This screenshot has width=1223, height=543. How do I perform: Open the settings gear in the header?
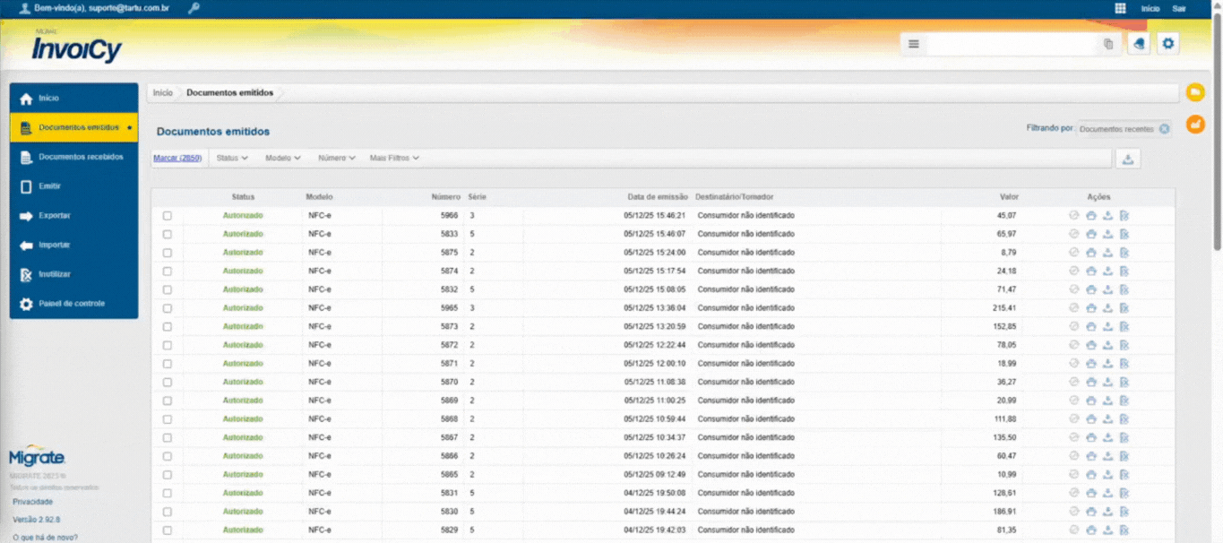click(x=1167, y=43)
